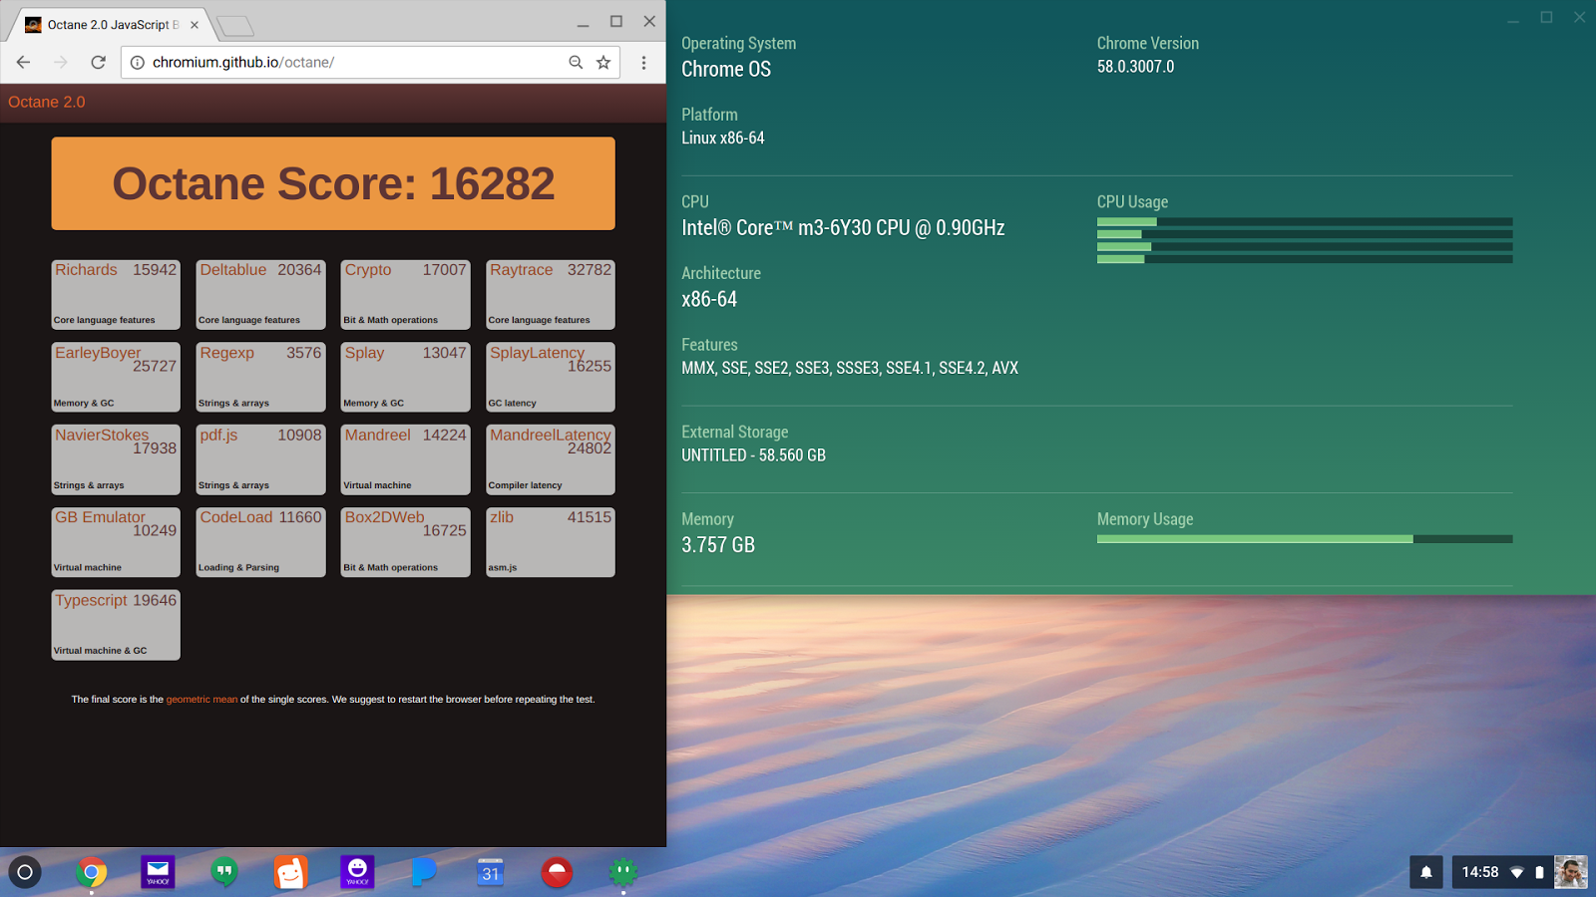Select the Octane 2.0 JavaScript tab
This screenshot has height=897, width=1596.
pyautogui.click(x=113, y=25)
